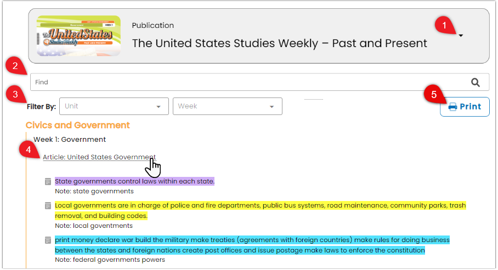
Task: Open the Week filter dropdown
Action: [228, 106]
